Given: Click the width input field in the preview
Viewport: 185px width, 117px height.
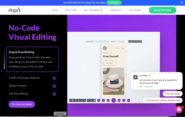Looking at the screenshot, I should [x=114, y=42].
